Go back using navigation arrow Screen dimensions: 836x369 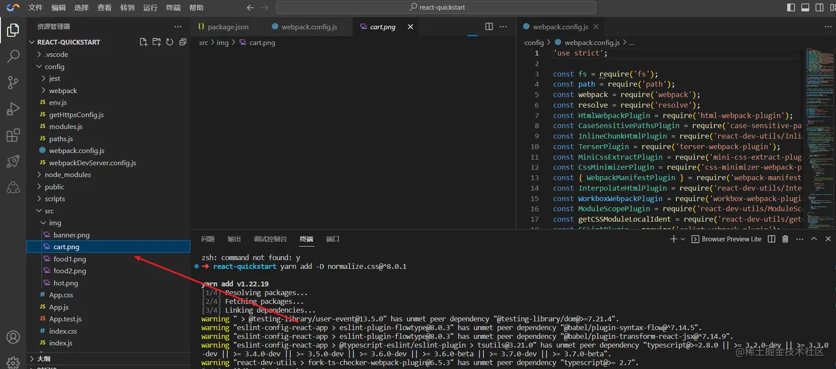click(x=250, y=8)
